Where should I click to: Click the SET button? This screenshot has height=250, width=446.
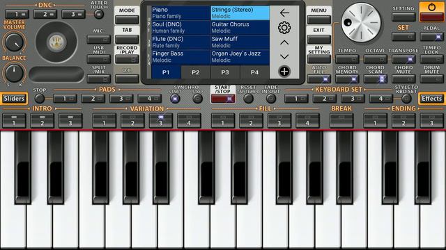click(x=403, y=37)
